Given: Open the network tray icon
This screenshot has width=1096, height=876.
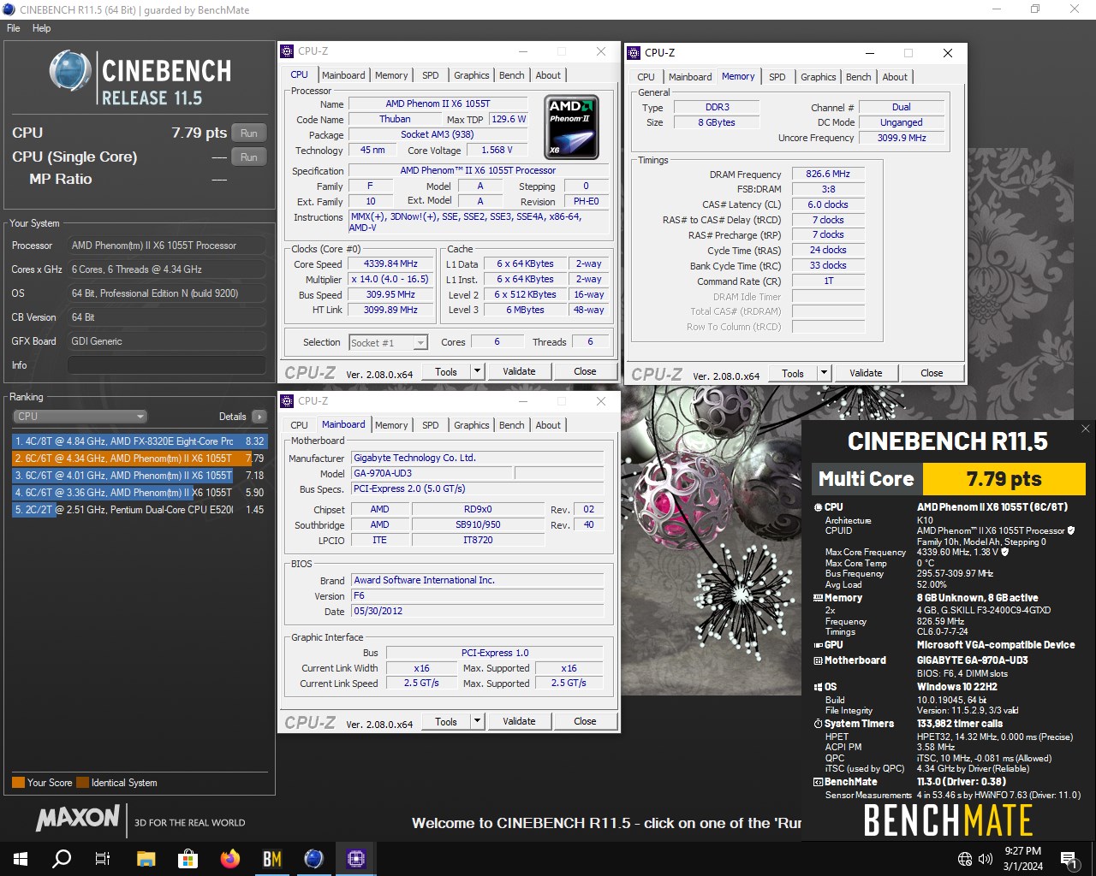Looking at the screenshot, I should [965, 859].
